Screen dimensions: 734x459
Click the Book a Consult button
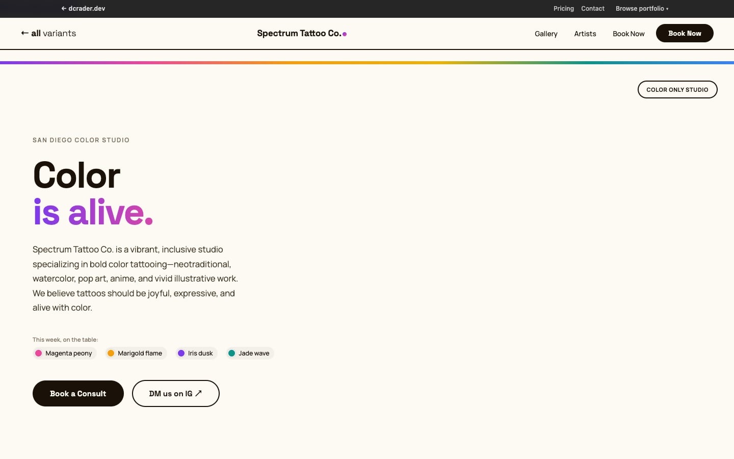tap(78, 393)
